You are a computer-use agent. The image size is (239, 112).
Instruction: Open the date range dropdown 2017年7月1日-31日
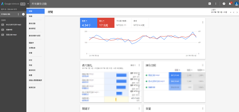pos(221,12)
